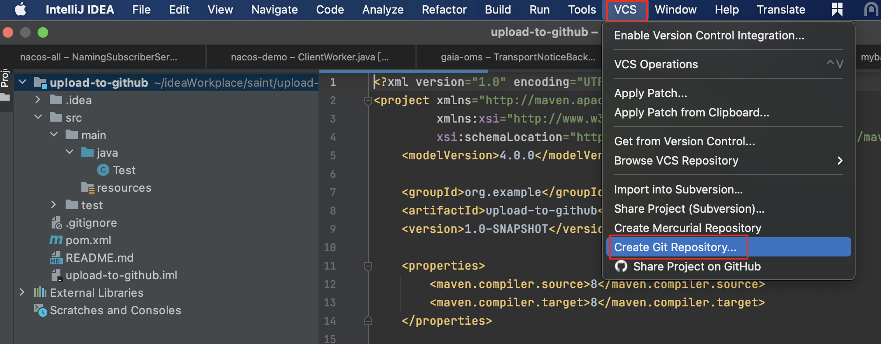Screen dimensions: 881x344
Task: Select Share Project (Subversion)...
Action: [729, 209]
